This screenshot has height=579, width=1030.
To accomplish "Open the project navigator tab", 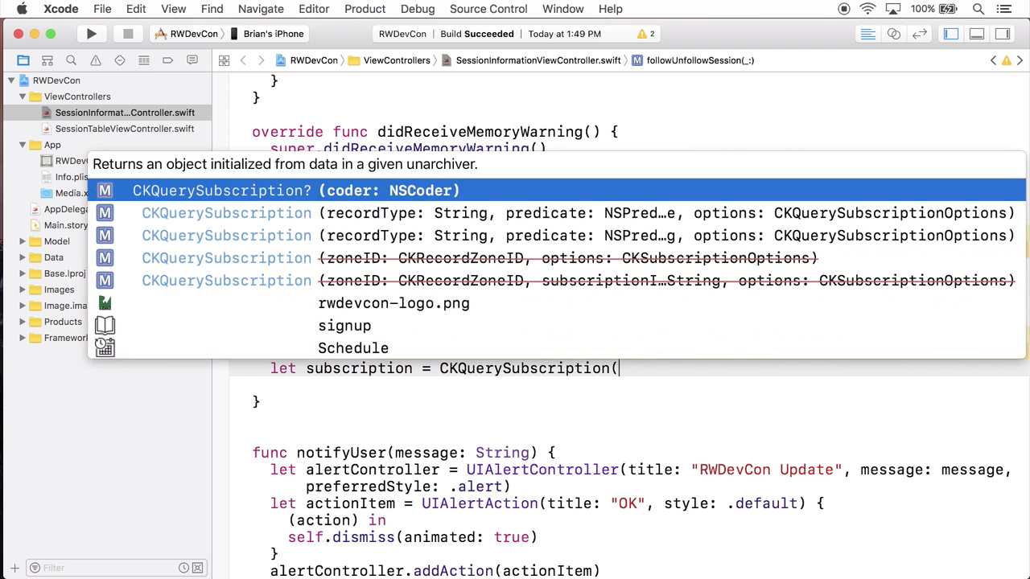I will [x=23, y=60].
